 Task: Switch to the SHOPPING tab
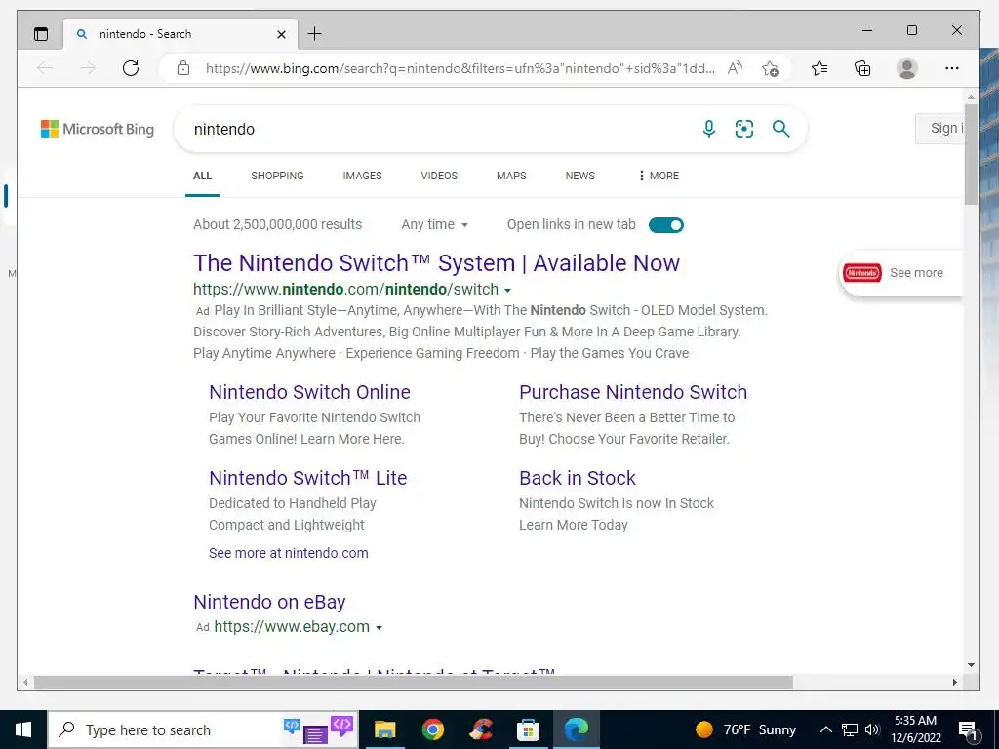click(x=277, y=176)
